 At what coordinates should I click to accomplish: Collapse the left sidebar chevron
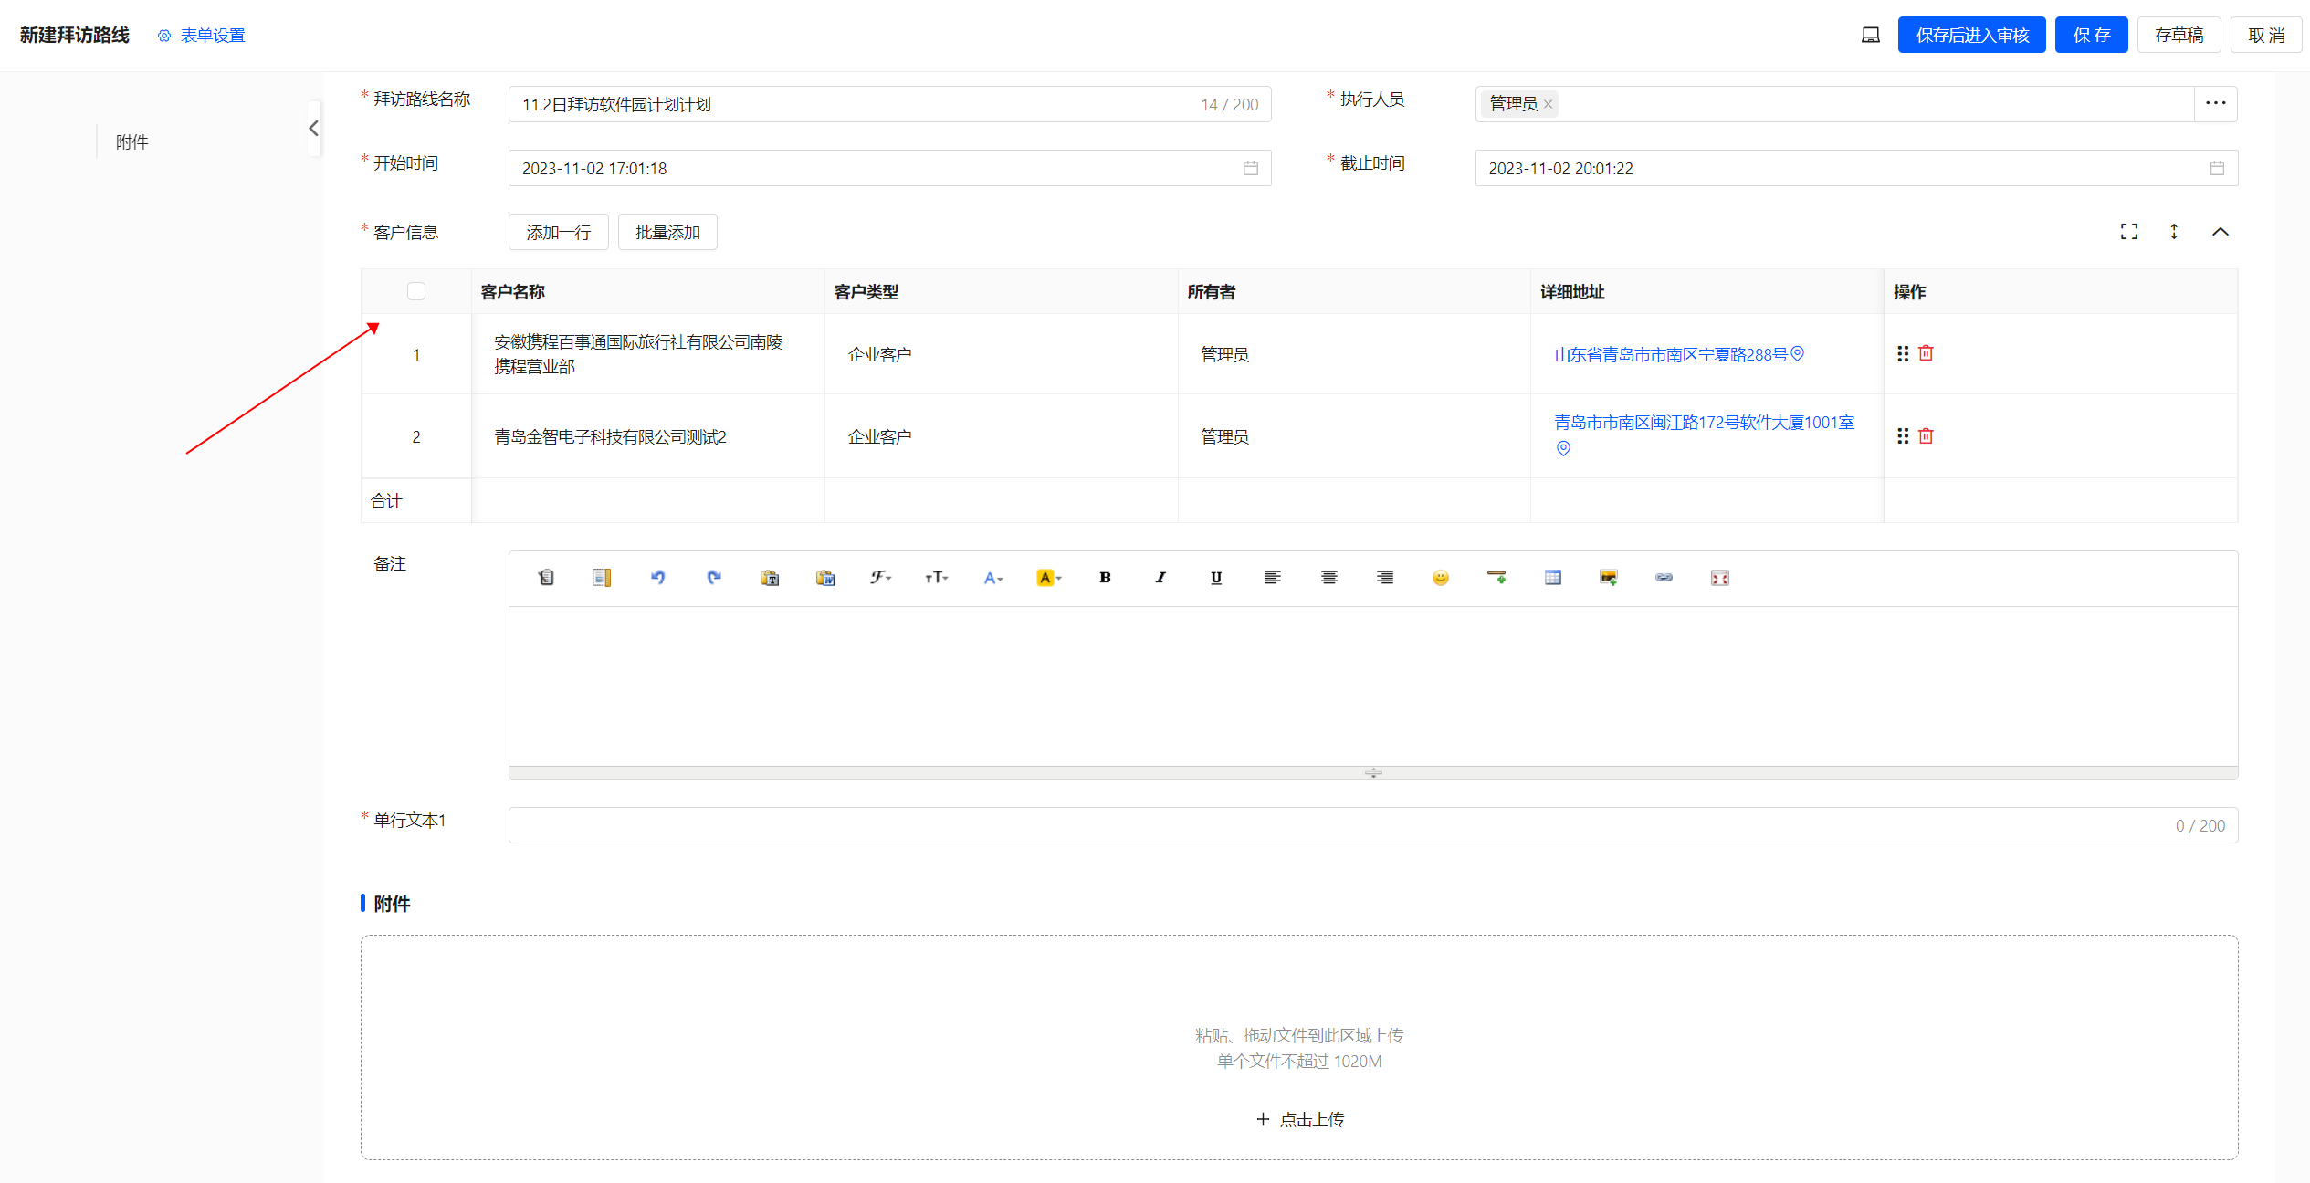pyautogui.click(x=314, y=129)
